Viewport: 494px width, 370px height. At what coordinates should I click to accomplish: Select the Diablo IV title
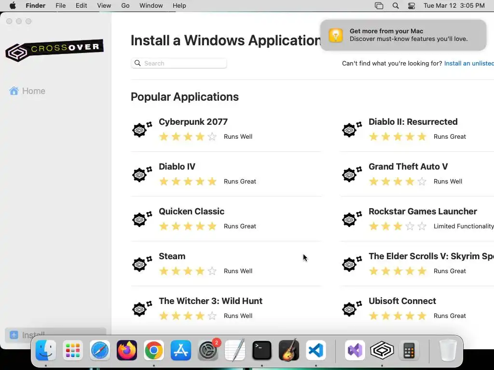[177, 166]
